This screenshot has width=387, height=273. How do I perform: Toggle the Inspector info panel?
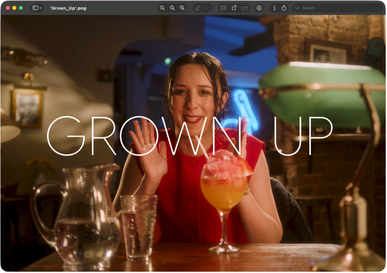274,8
